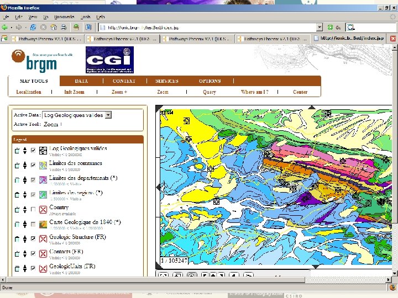Click legend symbol of Limites des communes
The width and height of the screenshot is (398, 298).
tap(43, 165)
